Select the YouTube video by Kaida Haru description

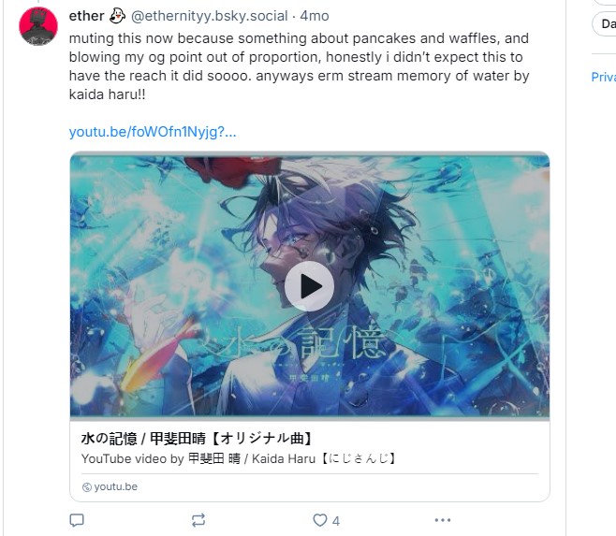(x=239, y=458)
